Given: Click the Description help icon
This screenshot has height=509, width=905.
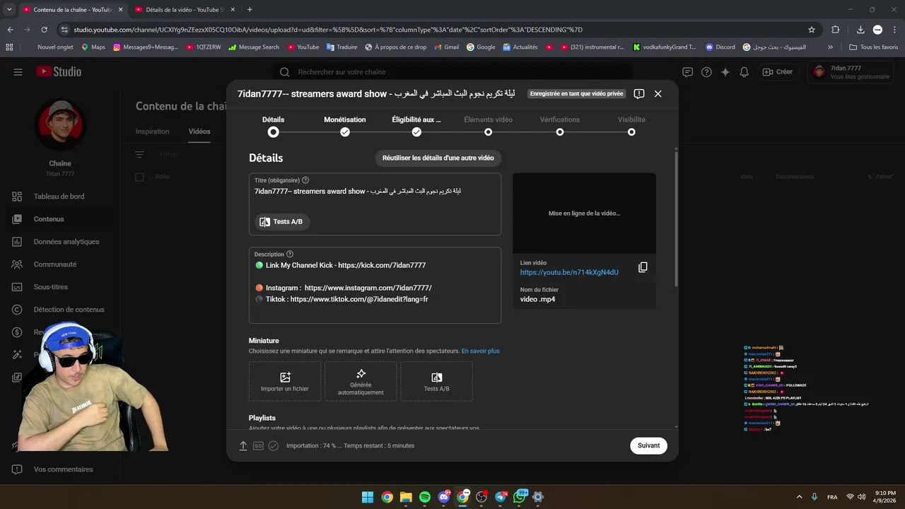Looking at the screenshot, I should pyautogui.click(x=290, y=254).
